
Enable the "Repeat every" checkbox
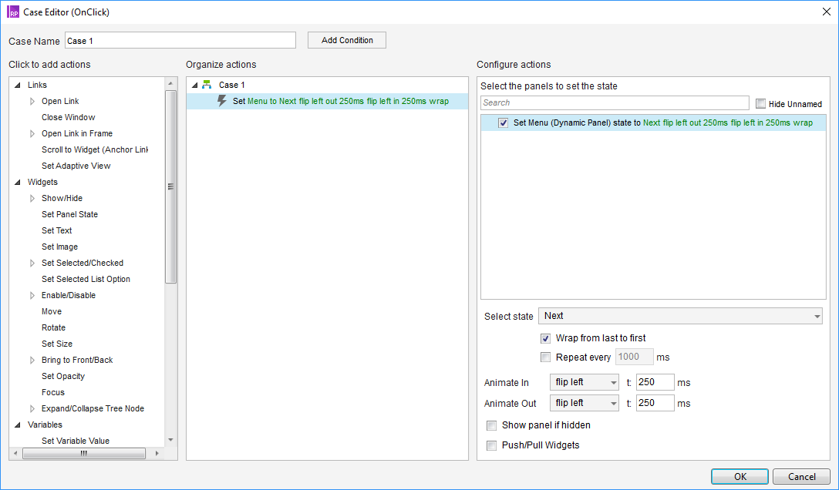click(545, 356)
